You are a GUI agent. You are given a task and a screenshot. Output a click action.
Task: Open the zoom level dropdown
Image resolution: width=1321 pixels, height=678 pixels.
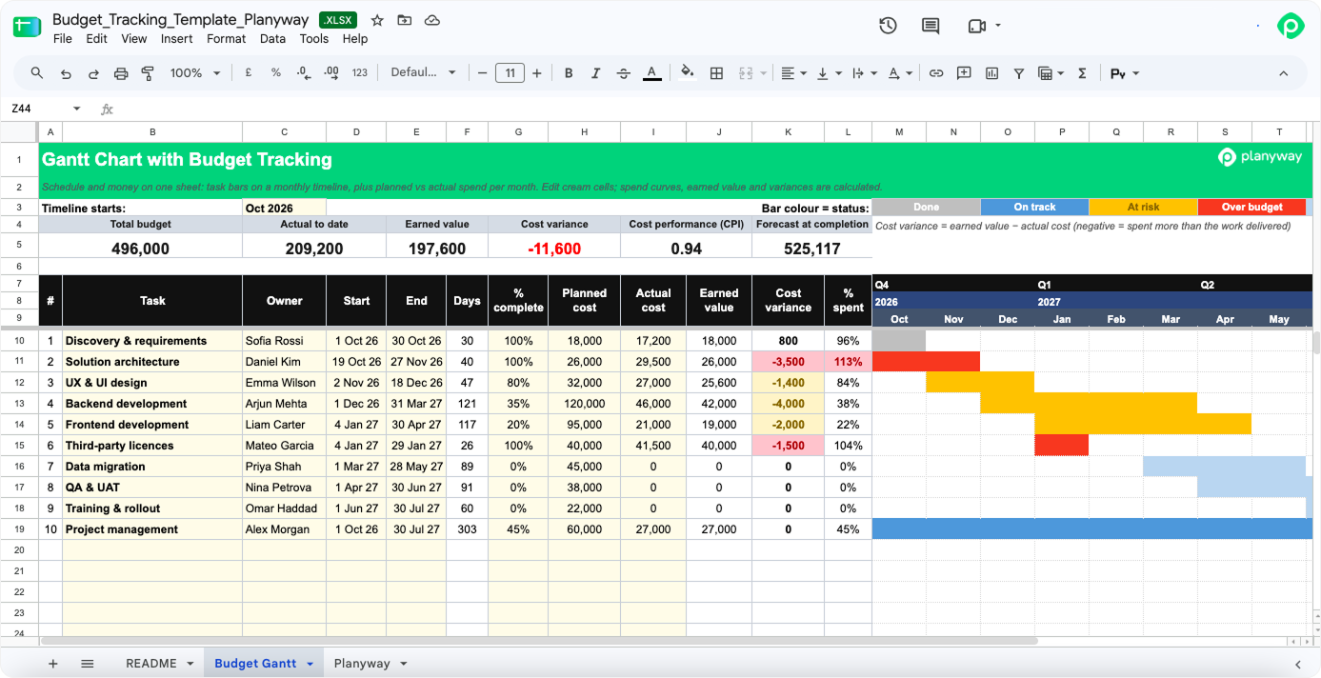click(x=195, y=73)
